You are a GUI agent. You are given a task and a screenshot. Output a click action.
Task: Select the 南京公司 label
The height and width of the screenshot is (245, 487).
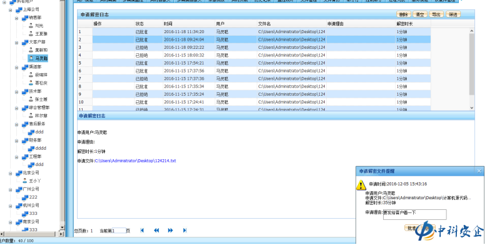(x=31, y=222)
